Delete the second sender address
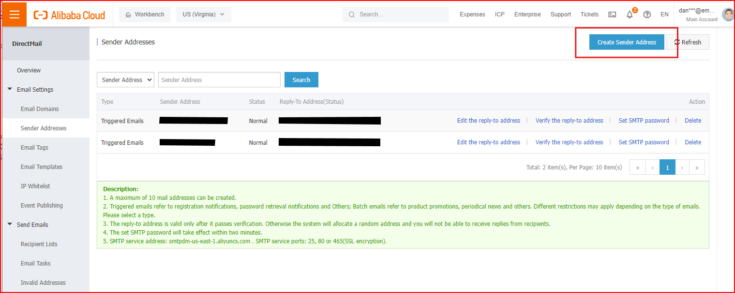 point(692,142)
